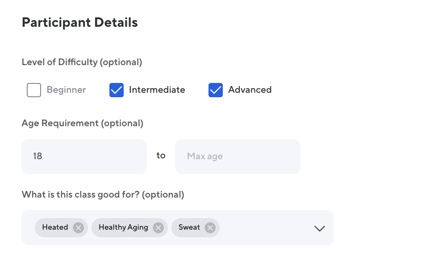Screen dimensions: 442x256
Task: Uncheck the Intermediate difficulty checkbox
Action: pyautogui.click(x=117, y=90)
